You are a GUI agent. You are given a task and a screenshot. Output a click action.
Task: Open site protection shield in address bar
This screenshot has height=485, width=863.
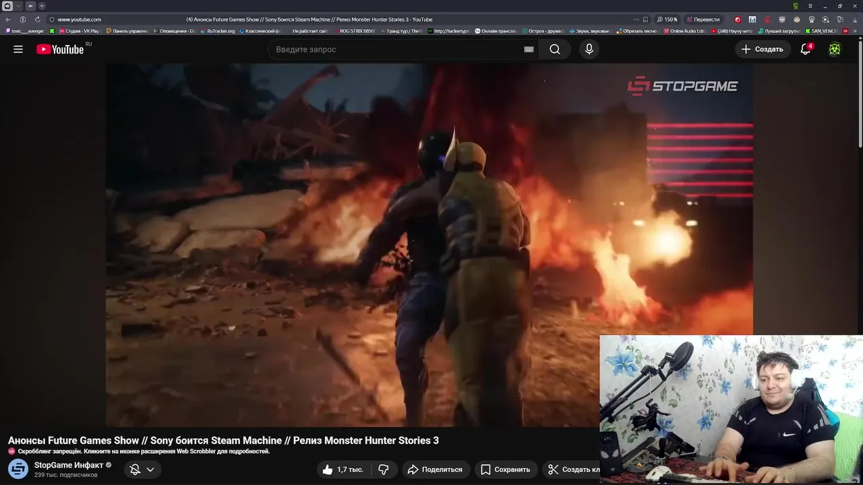[52, 20]
